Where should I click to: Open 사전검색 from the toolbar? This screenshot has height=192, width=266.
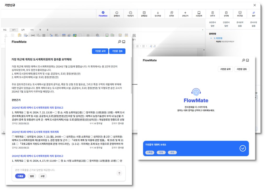[x=199, y=14]
